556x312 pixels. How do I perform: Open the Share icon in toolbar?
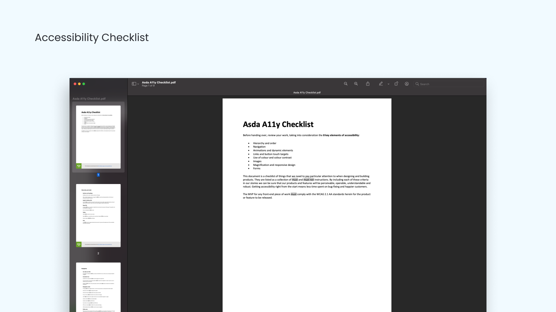(x=368, y=84)
